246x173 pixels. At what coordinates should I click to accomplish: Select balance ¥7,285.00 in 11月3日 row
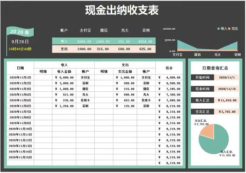click(x=169, y=89)
